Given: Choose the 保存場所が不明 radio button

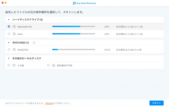Looking at the screenshot, I should tap(48, 66).
